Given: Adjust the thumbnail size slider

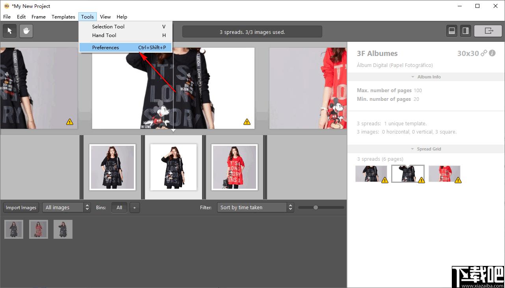Looking at the screenshot, I should 316,208.
